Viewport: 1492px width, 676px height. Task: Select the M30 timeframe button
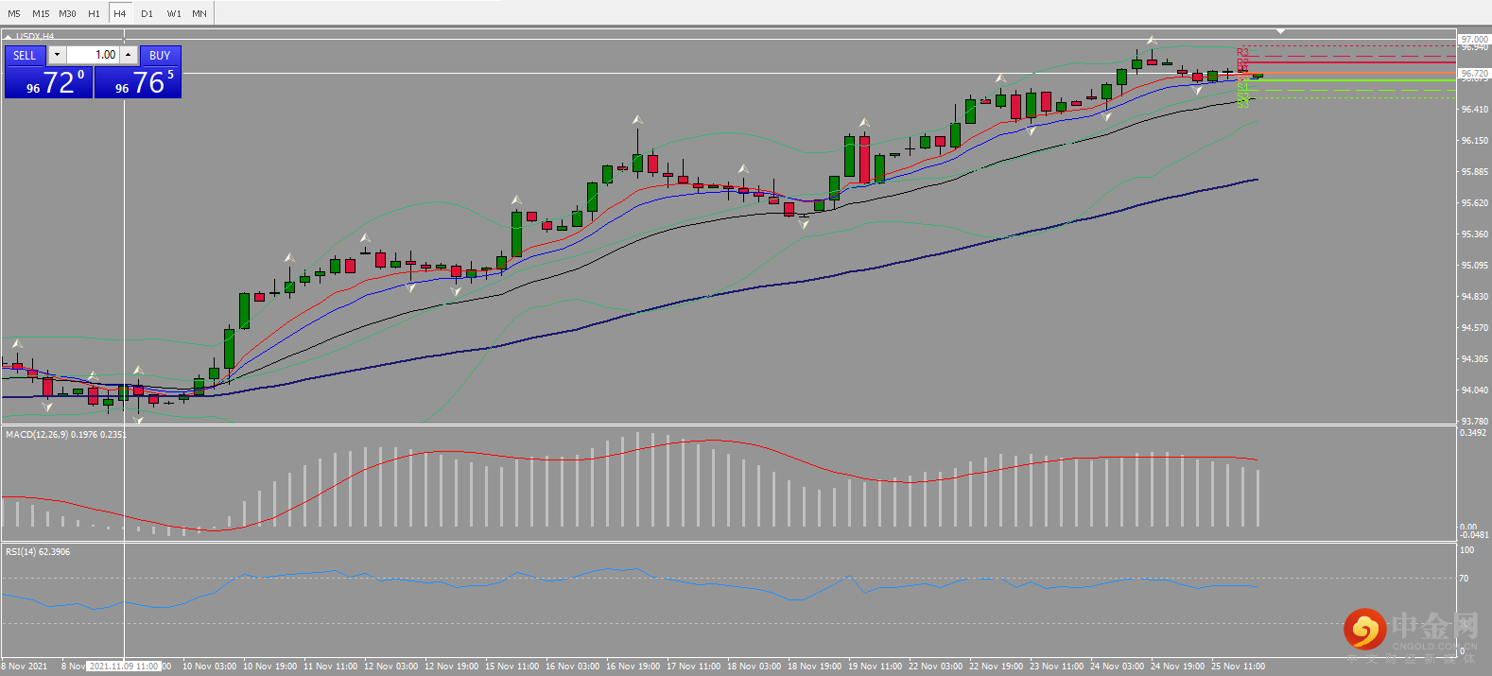[x=67, y=13]
